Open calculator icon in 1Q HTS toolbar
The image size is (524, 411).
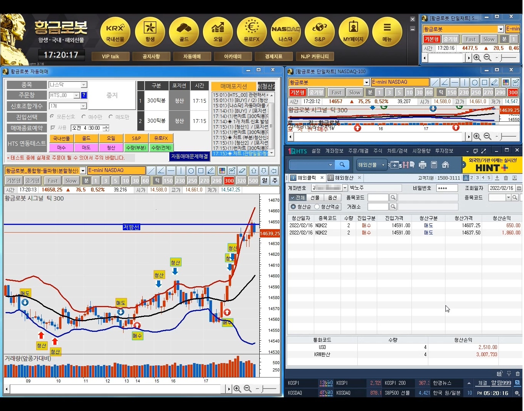click(434, 165)
